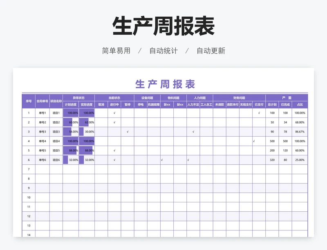Click the 人力不足 sub-header

pyautogui.click(x=193, y=104)
